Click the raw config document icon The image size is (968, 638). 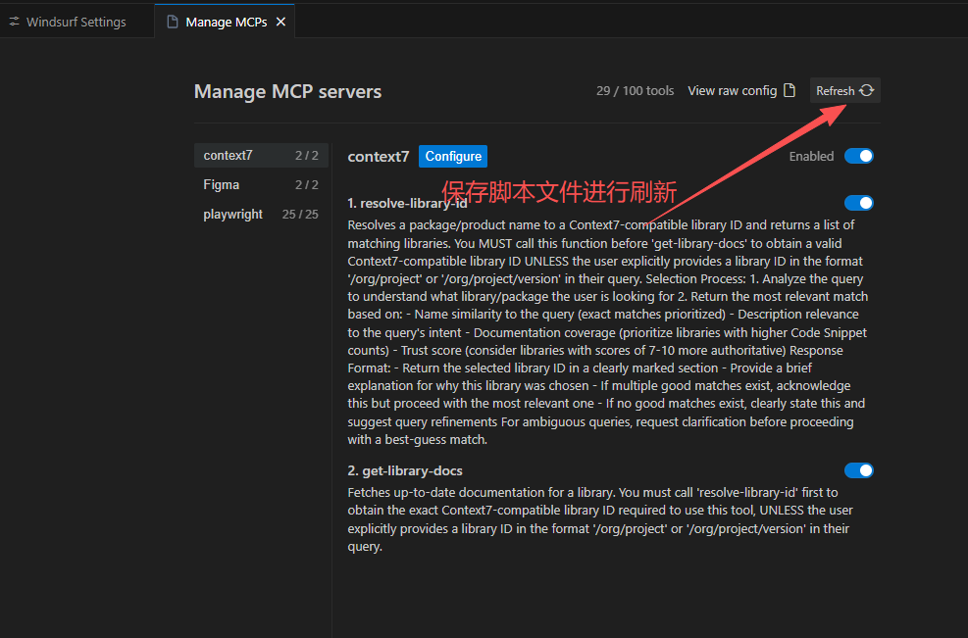coord(789,91)
